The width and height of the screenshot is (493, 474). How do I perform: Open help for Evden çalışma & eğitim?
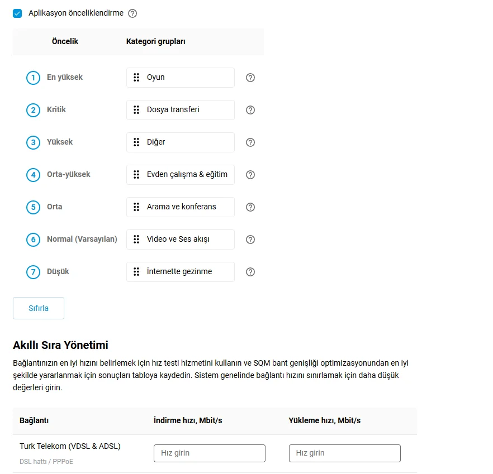tap(250, 175)
